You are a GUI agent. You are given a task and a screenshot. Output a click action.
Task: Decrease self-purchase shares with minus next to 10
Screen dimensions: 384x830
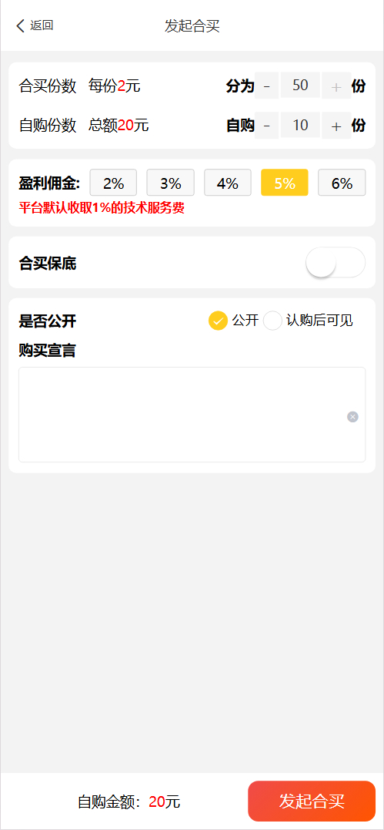pyautogui.click(x=266, y=126)
